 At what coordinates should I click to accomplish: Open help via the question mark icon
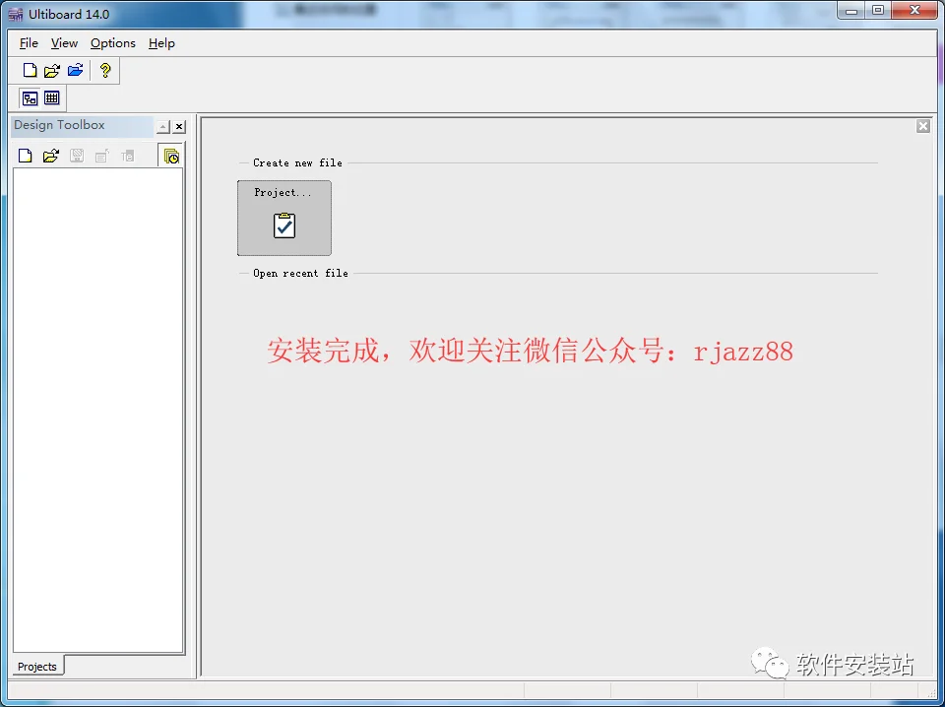pos(105,71)
